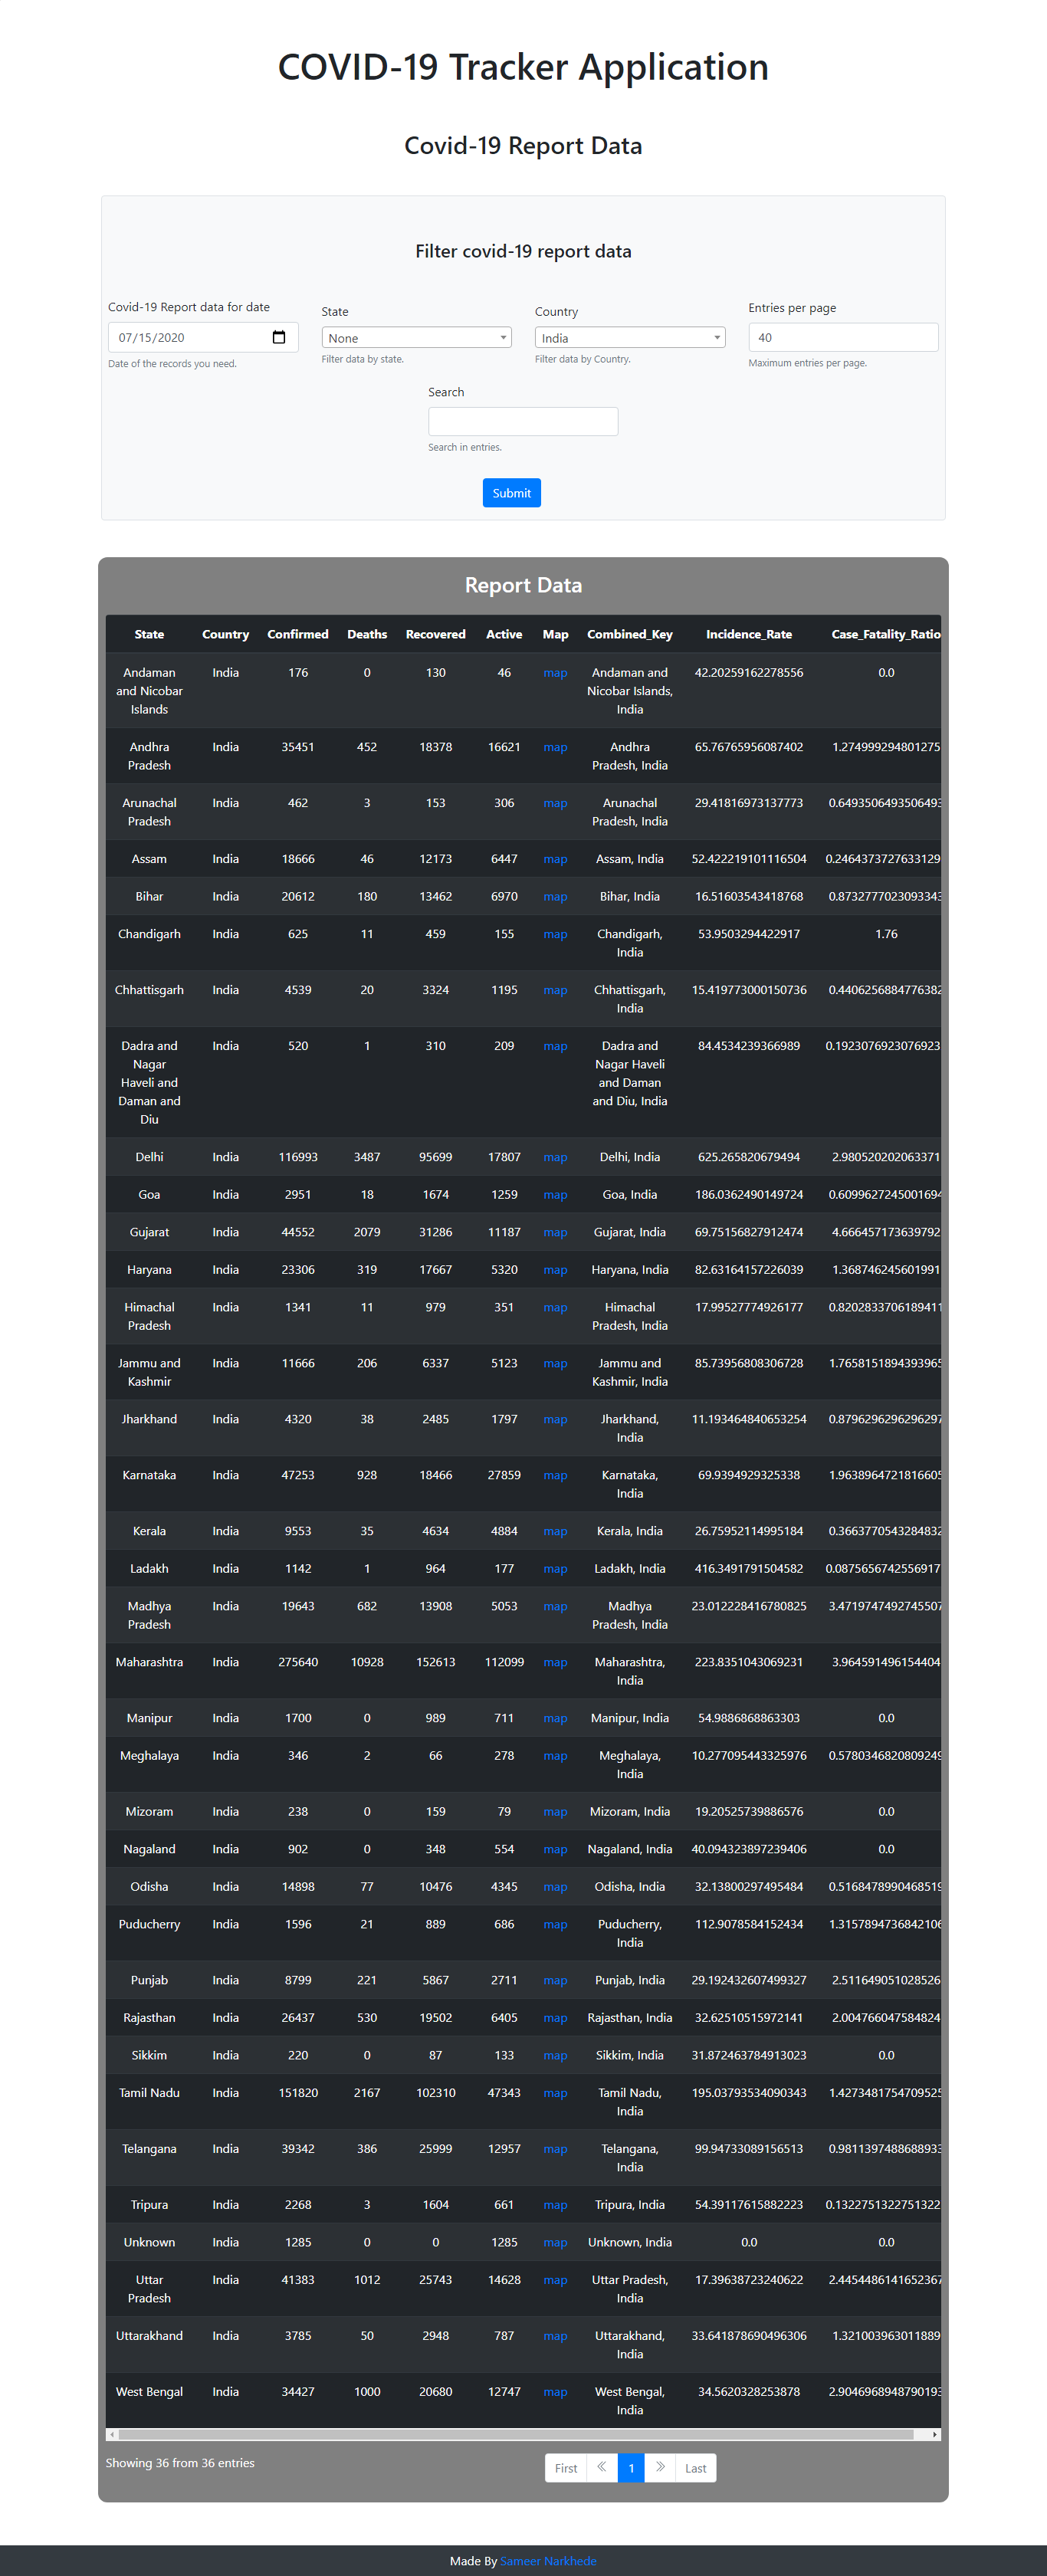This screenshot has height=2576, width=1047.
Task: Open map link for Assam row
Action: coord(555,859)
